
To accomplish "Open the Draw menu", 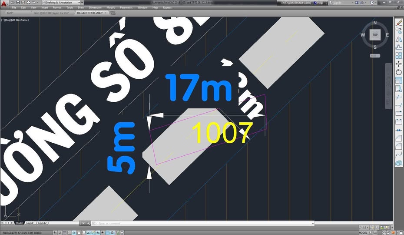I will coord(81,8).
